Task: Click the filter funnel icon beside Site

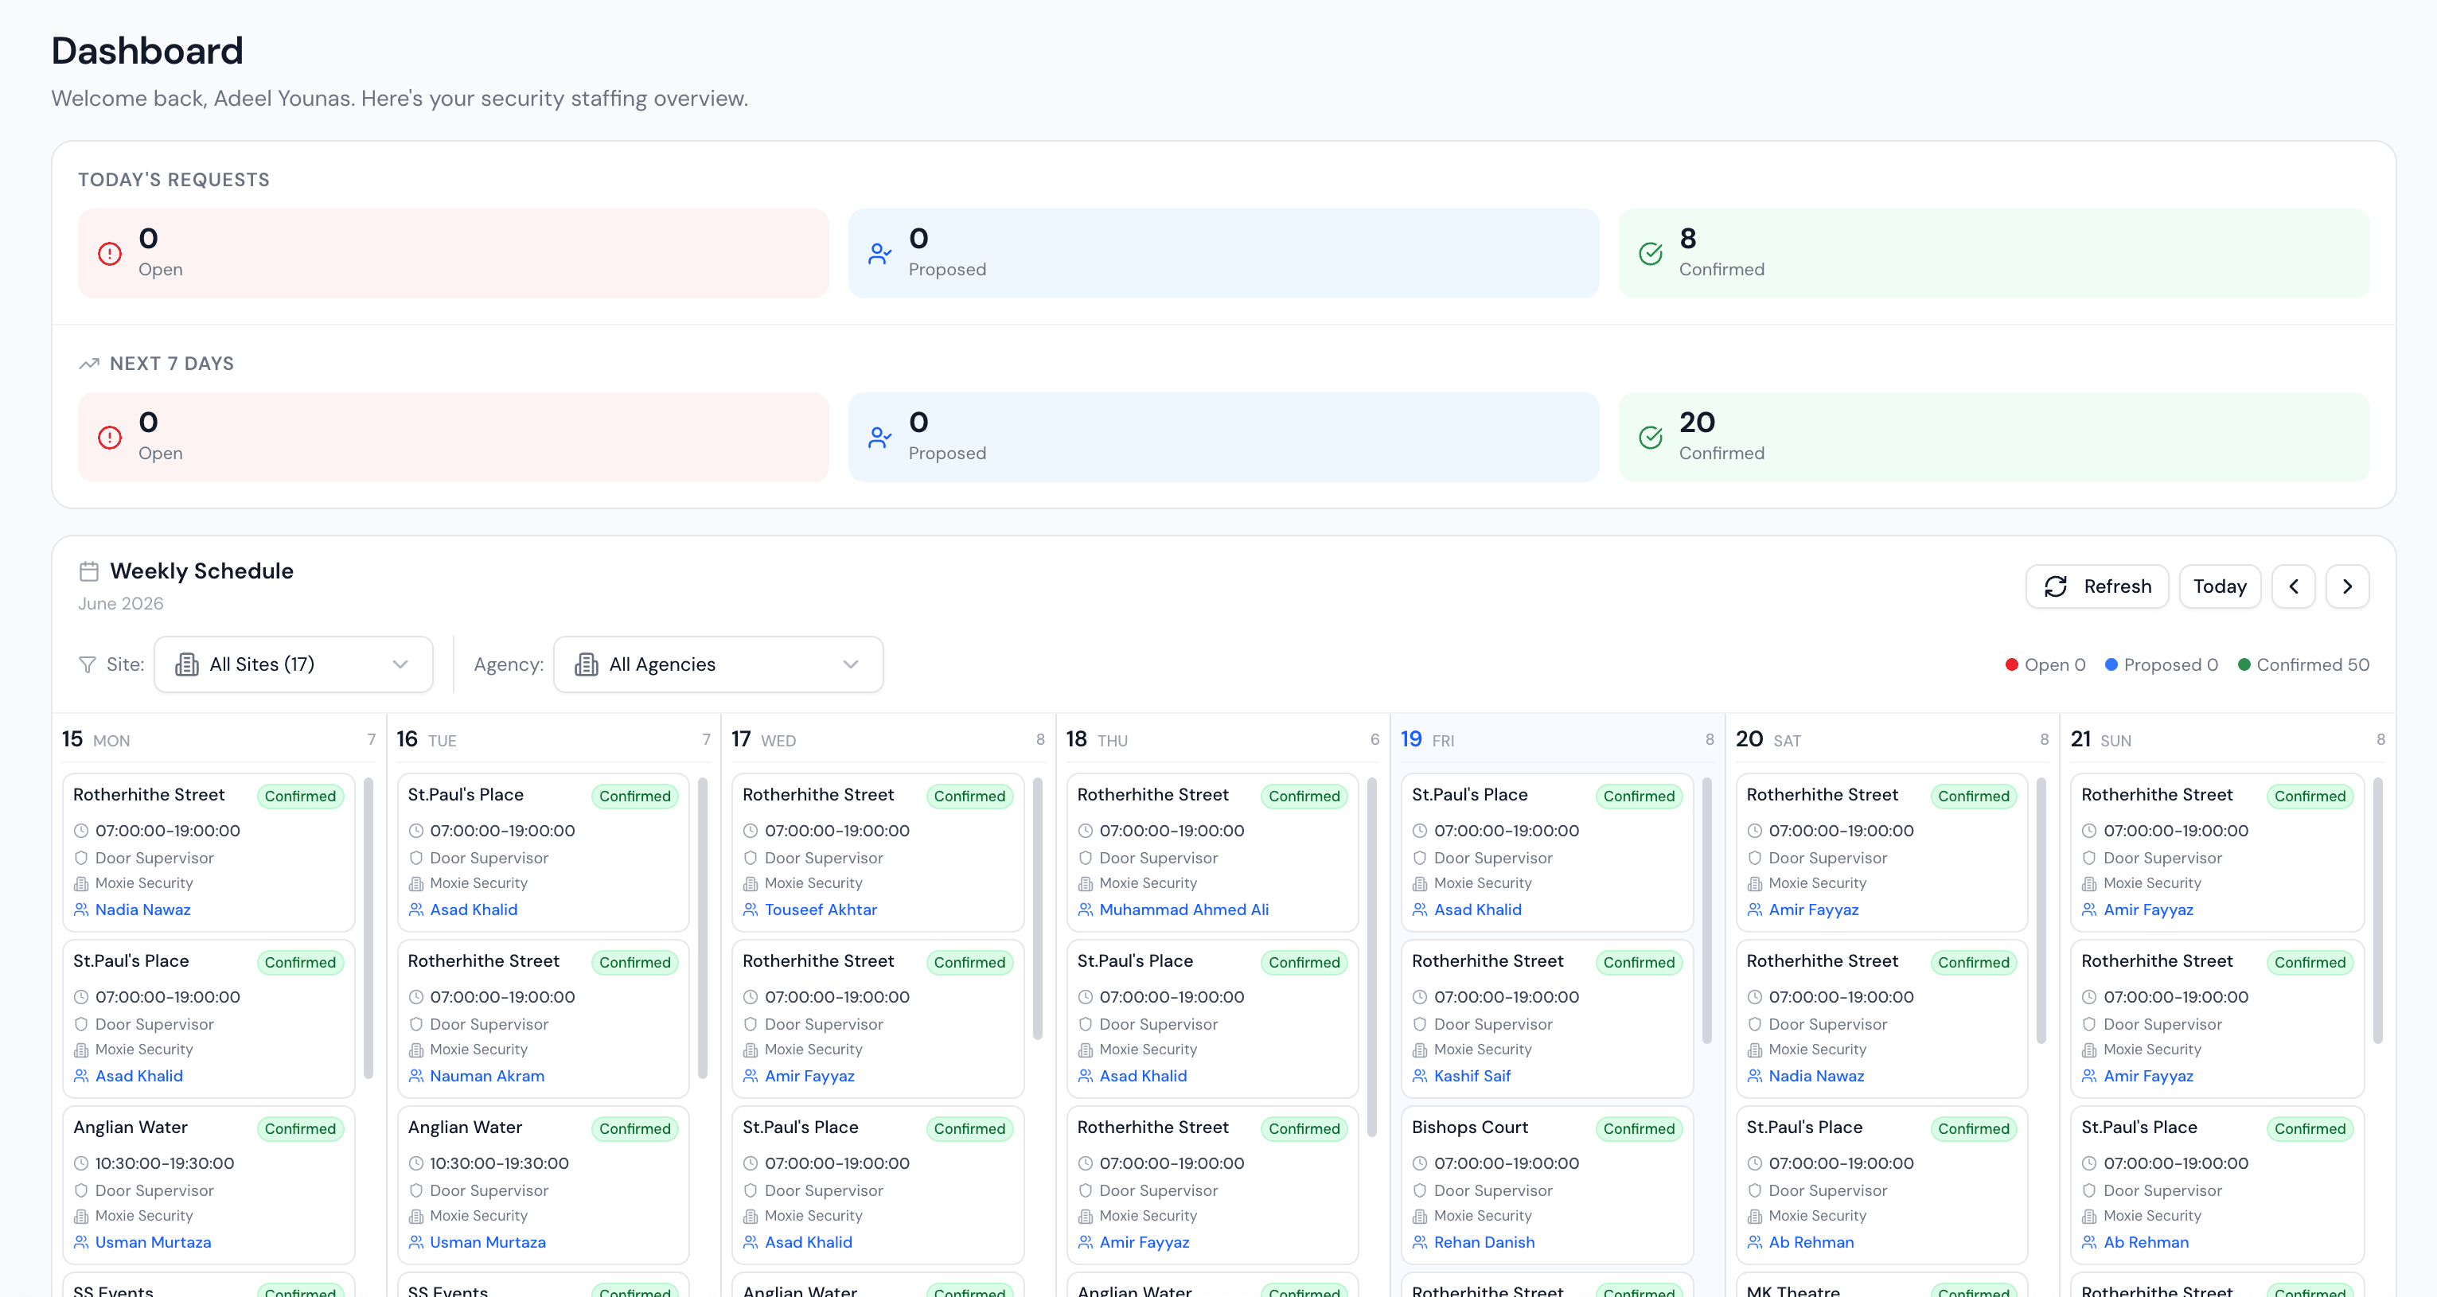Action: click(x=87, y=665)
